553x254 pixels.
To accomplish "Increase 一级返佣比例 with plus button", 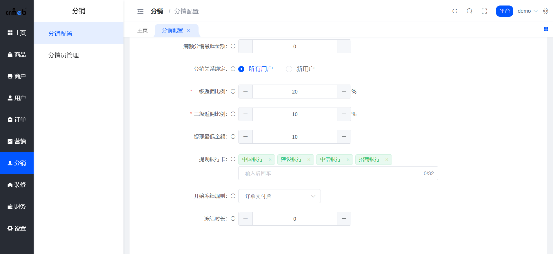I will 344,92.
